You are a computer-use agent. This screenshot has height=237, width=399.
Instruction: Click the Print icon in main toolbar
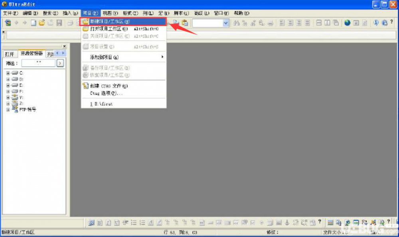click(x=70, y=23)
